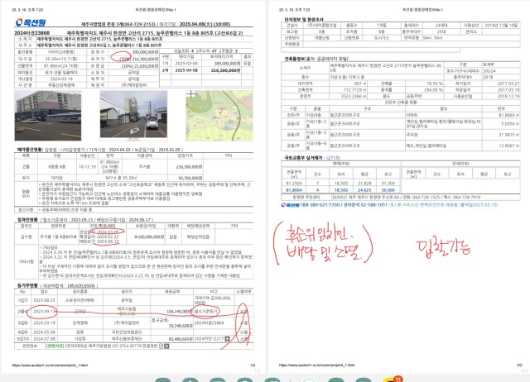Viewport: 530px width, 382px height.
Task: Click tenant name 김수현 in 임차인현황 table
Action: [x=26, y=237]
